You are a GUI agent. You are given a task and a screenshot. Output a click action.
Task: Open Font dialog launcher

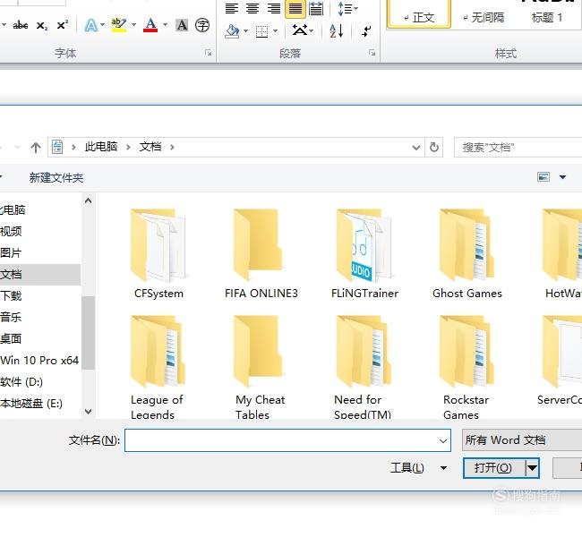pyautogui.click(x=209, y=53)
